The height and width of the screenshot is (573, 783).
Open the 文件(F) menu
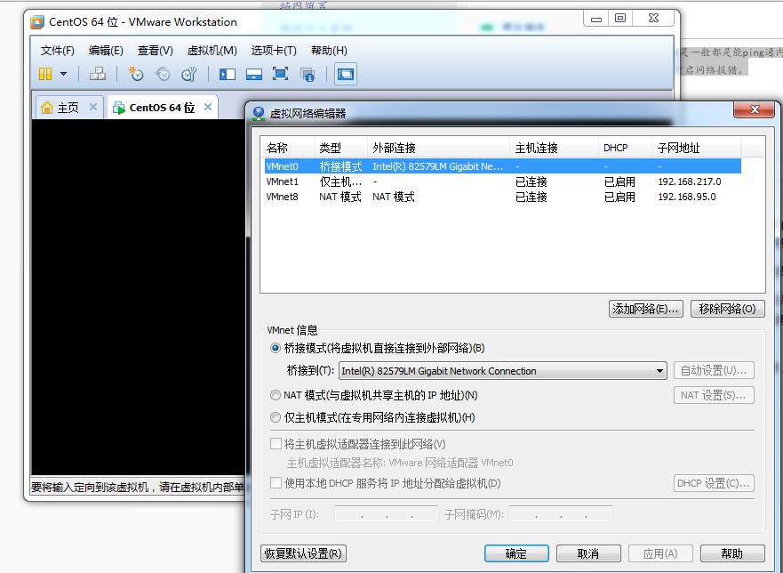[58, 51]
